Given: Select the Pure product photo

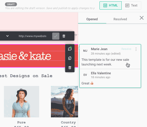Looking at the screenshot, I should [21, 102].
